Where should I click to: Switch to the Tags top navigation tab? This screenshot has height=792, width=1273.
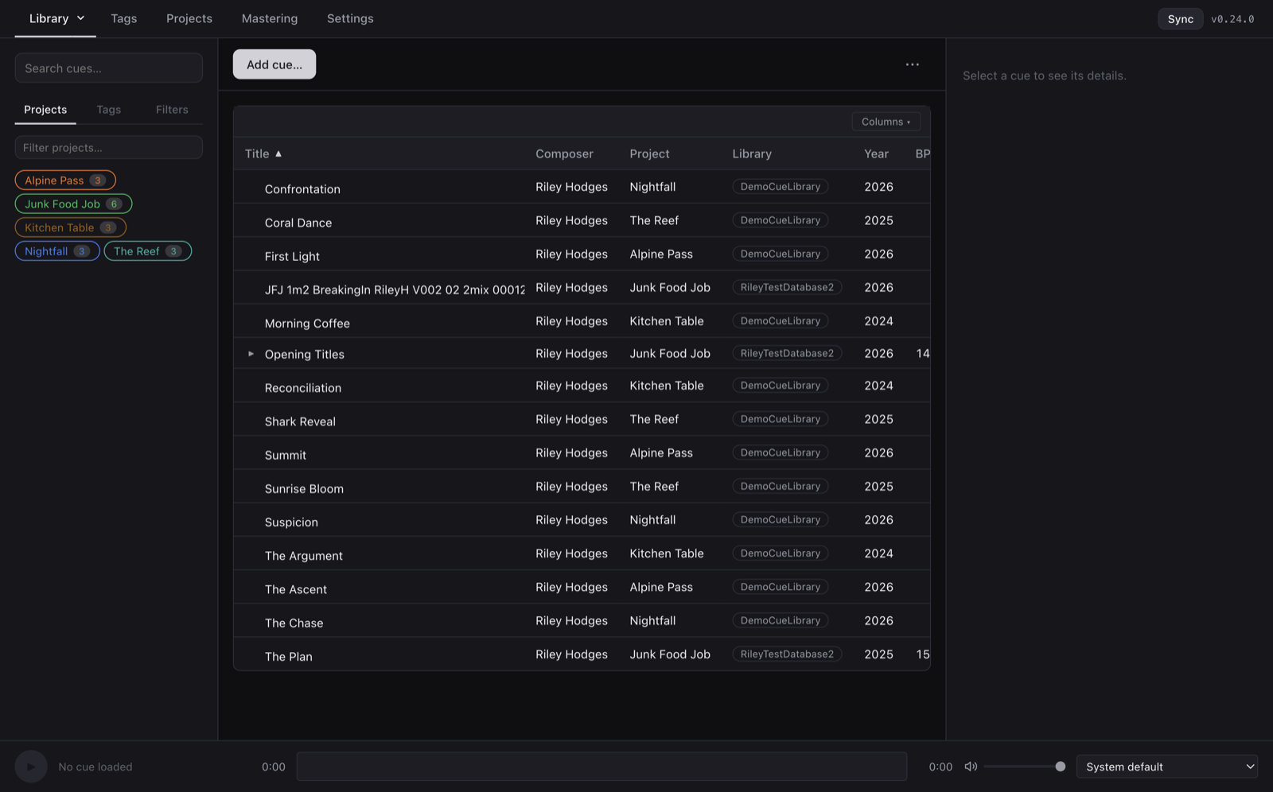[x=124, y=18]
